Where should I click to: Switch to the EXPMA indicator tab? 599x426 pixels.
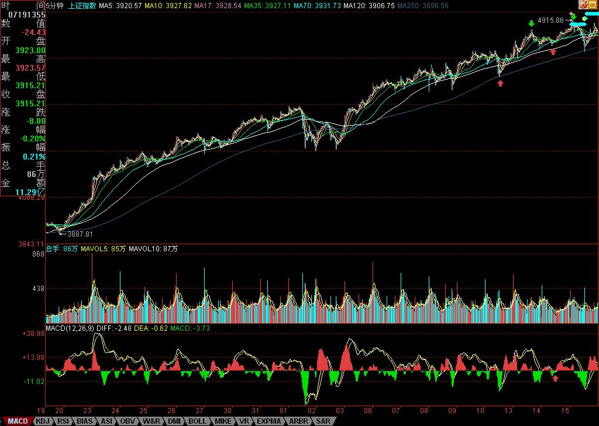(x=268, y=421)
